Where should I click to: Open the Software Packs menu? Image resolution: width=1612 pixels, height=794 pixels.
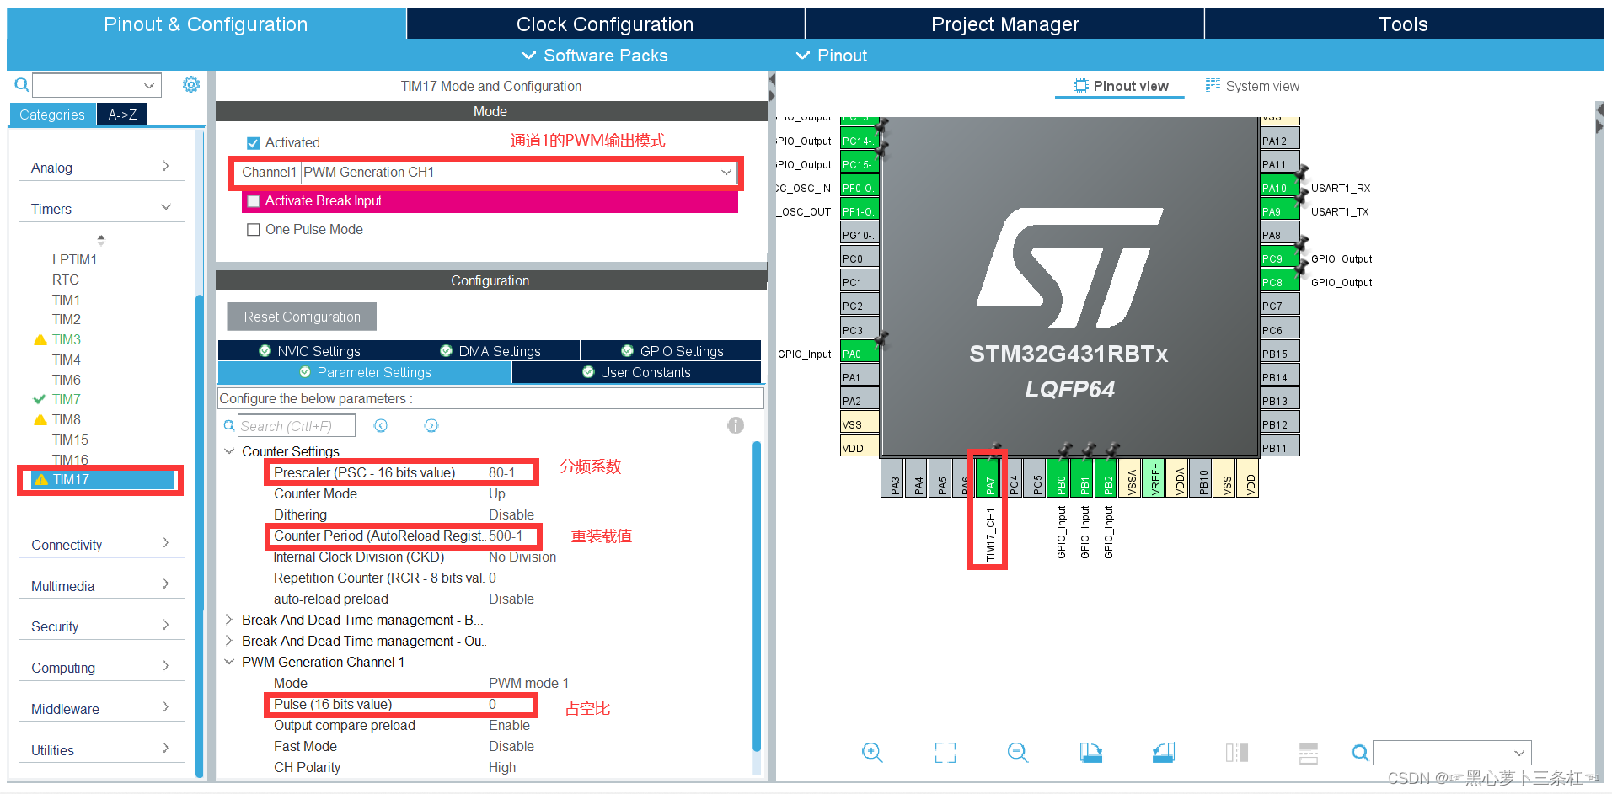click(595, 56)
